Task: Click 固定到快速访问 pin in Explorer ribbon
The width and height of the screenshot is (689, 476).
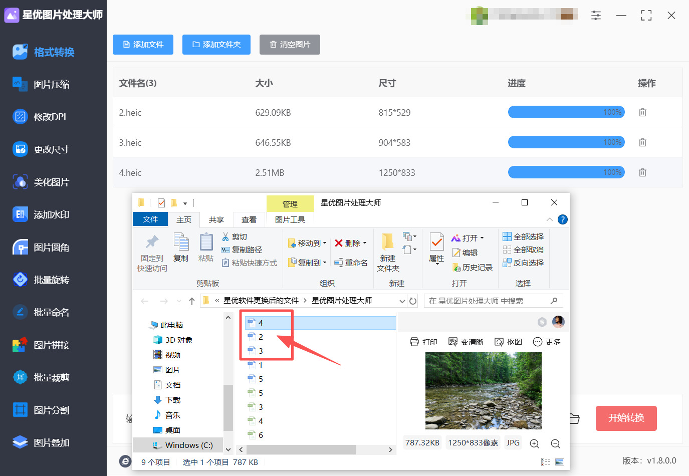Action: [x=152, y=253]
